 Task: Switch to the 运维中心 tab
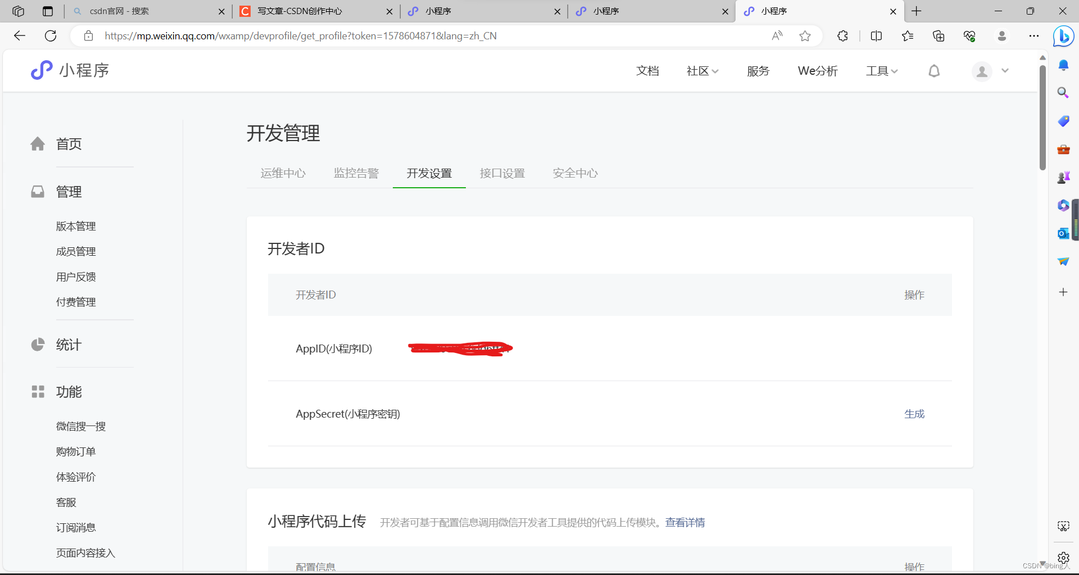point(283,173)
